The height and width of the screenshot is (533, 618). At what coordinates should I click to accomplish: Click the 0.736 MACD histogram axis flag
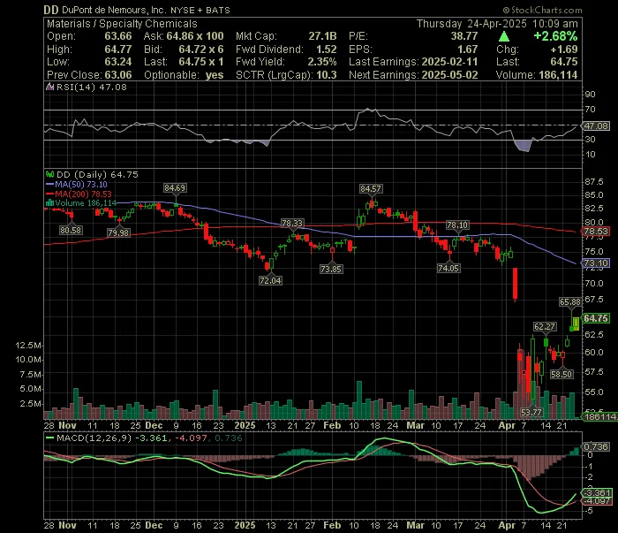click(596, 446)
